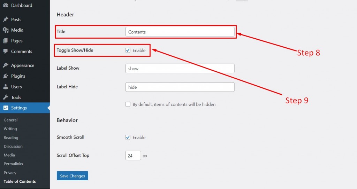Click the Plugins plug icon
The image size is (357, 189).
pyautogui.click(x=6, y=76)
